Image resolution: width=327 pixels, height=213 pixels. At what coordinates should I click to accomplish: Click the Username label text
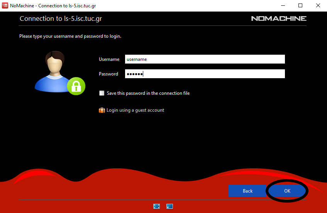pyautogui.click(x=109, y=59)
